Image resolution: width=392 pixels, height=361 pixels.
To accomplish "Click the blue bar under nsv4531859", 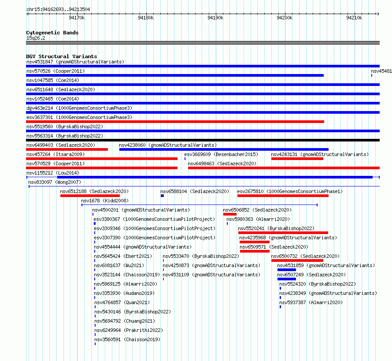I will (287, 270).
